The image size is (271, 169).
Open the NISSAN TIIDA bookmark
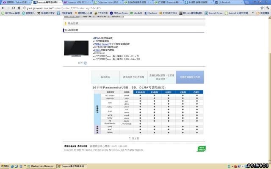(168, 13)
